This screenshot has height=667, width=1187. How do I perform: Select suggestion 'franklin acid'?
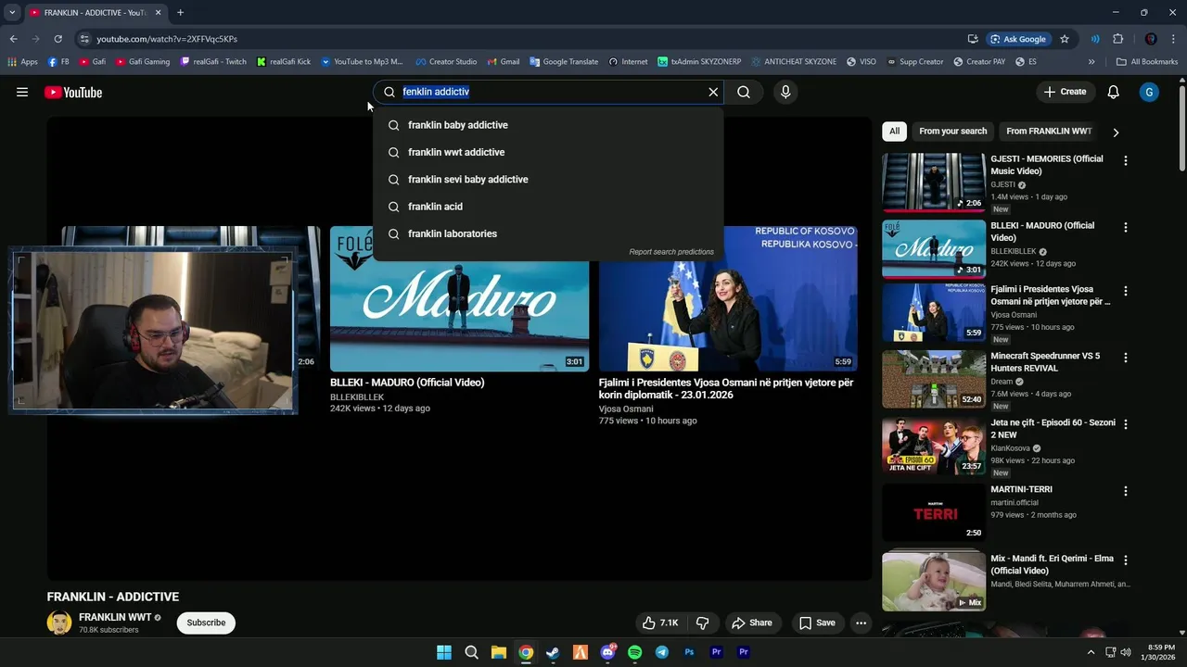pyautogui.click(x=548, y=207)
